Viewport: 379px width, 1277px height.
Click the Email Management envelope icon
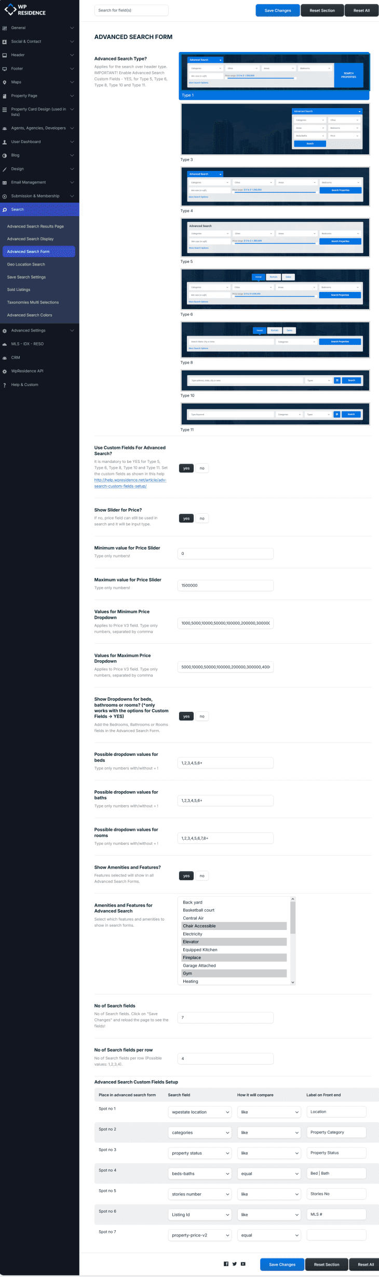pos(5,182)
